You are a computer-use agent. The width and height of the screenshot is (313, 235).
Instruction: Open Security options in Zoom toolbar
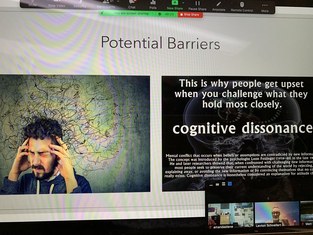[80, 4]
